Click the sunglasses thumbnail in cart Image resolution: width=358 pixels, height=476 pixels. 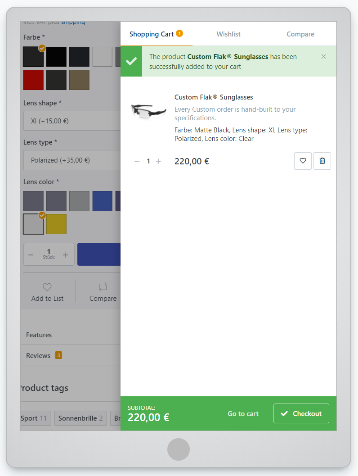148,111
